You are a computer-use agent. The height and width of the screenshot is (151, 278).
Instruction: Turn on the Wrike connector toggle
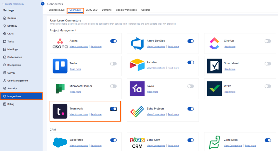(x=268, y=86)
